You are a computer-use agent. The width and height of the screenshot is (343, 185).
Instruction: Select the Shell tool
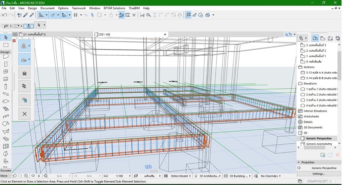click(6, 131)
